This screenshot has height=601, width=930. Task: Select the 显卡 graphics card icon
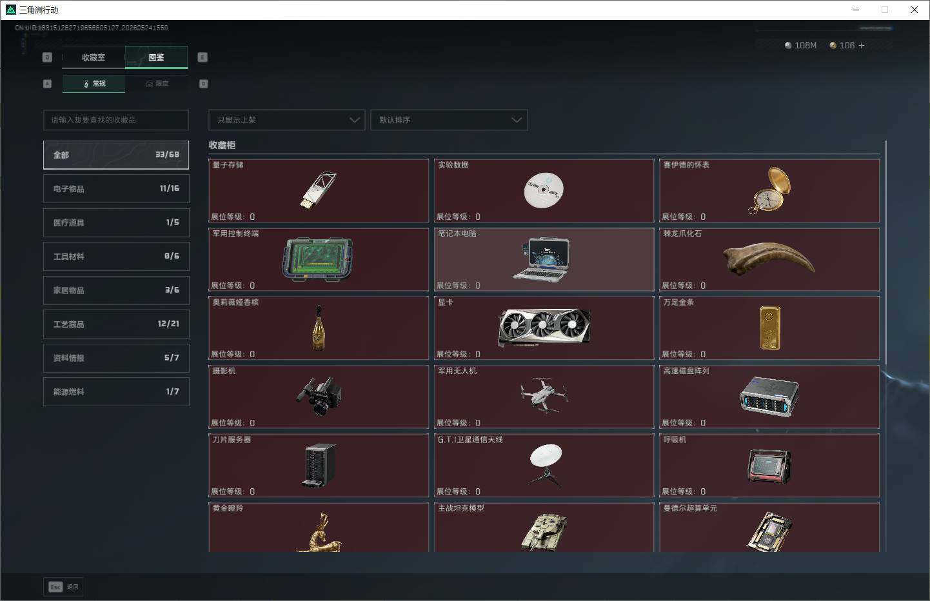544,327
